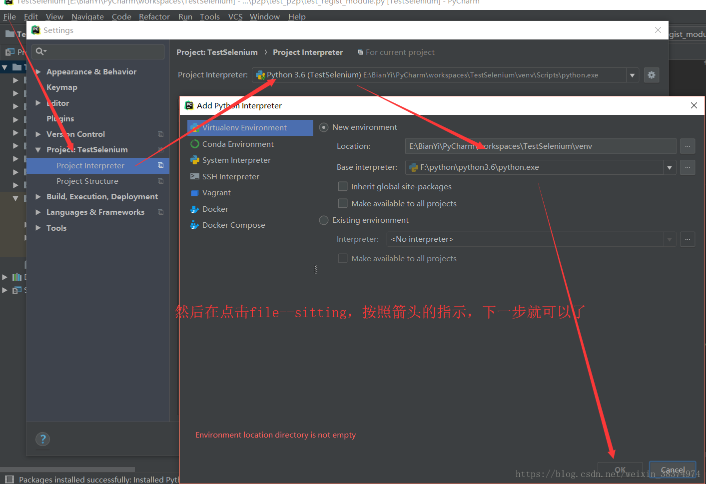Close the Add Python Interpreter dialog
The width and height of the screenshot is (706, 484).
click(x=694, y=105)
